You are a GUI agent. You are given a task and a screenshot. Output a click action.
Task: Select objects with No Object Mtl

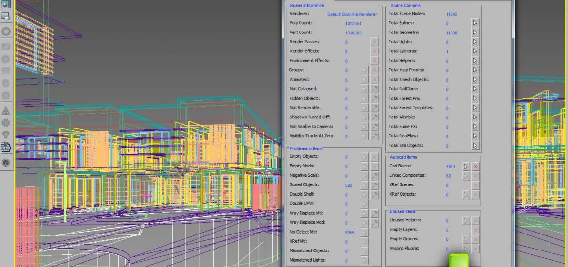365,233
